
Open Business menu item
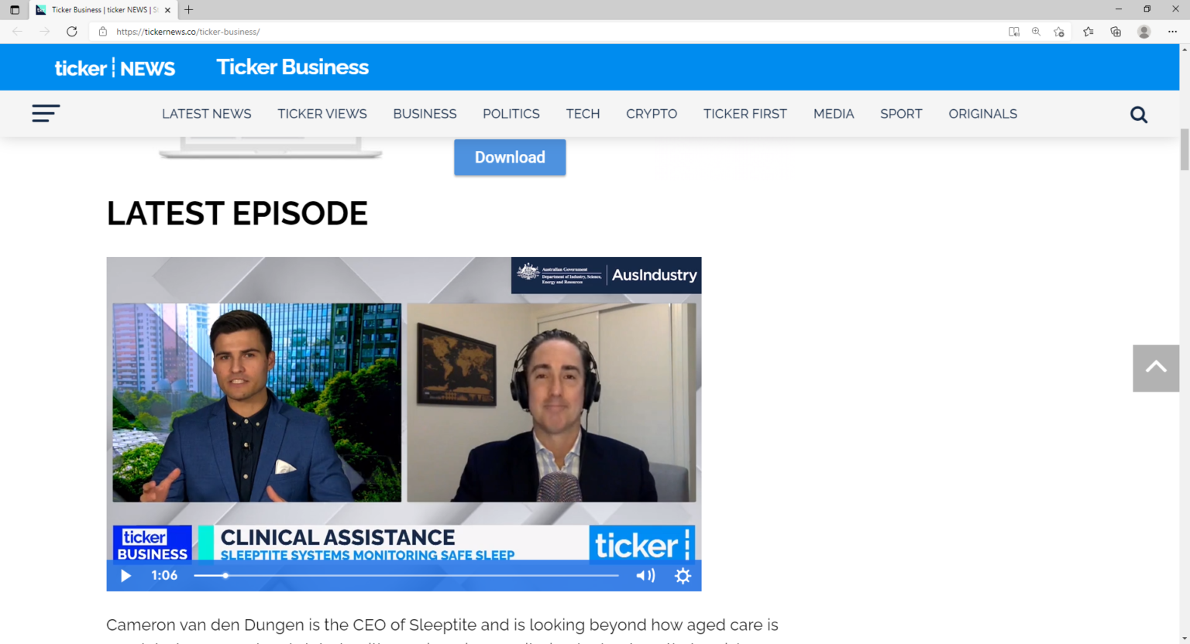[425, 114]
